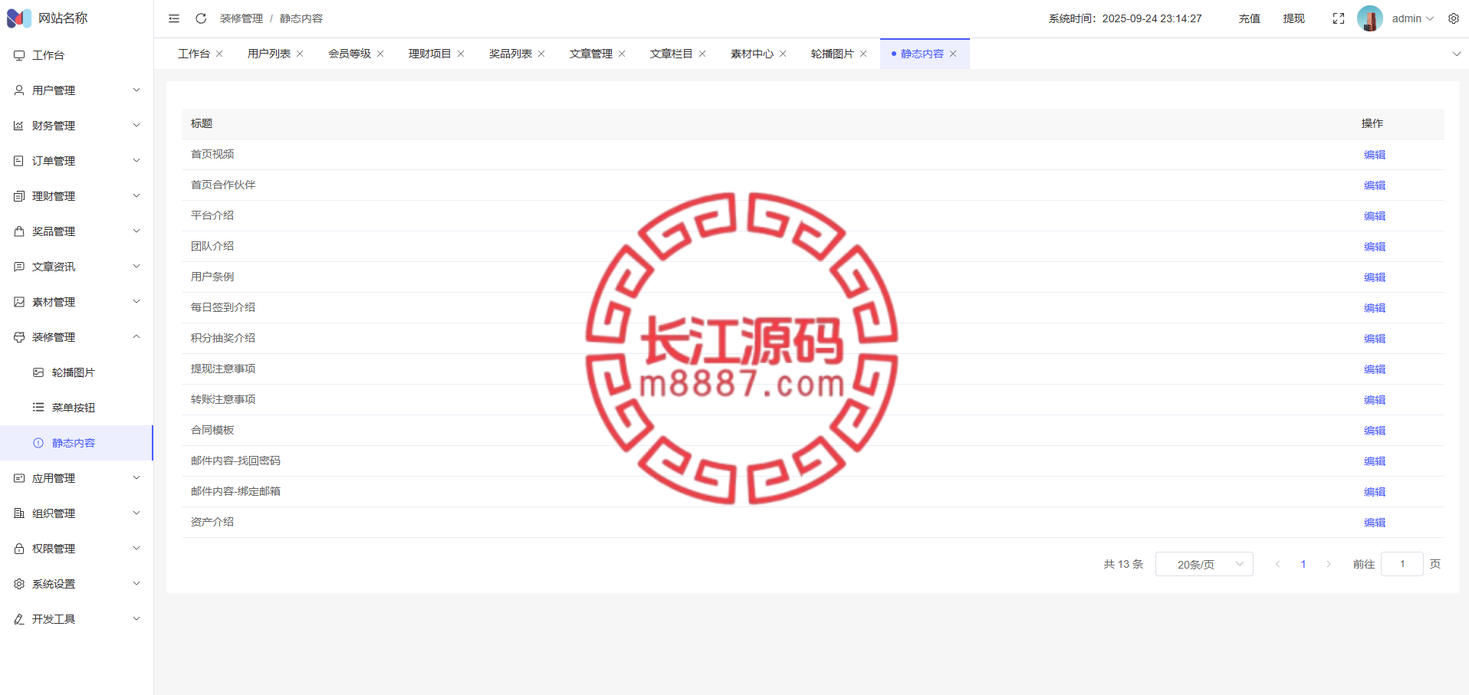Click the 充值 header button
Screen dimensions: 1469x695
click(1250, 18)
